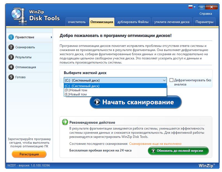
Task: Select the Результаты sidebar step
Action: (30, 57)
